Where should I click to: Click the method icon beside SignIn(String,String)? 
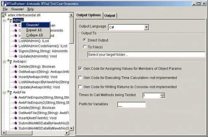(16, 51)
